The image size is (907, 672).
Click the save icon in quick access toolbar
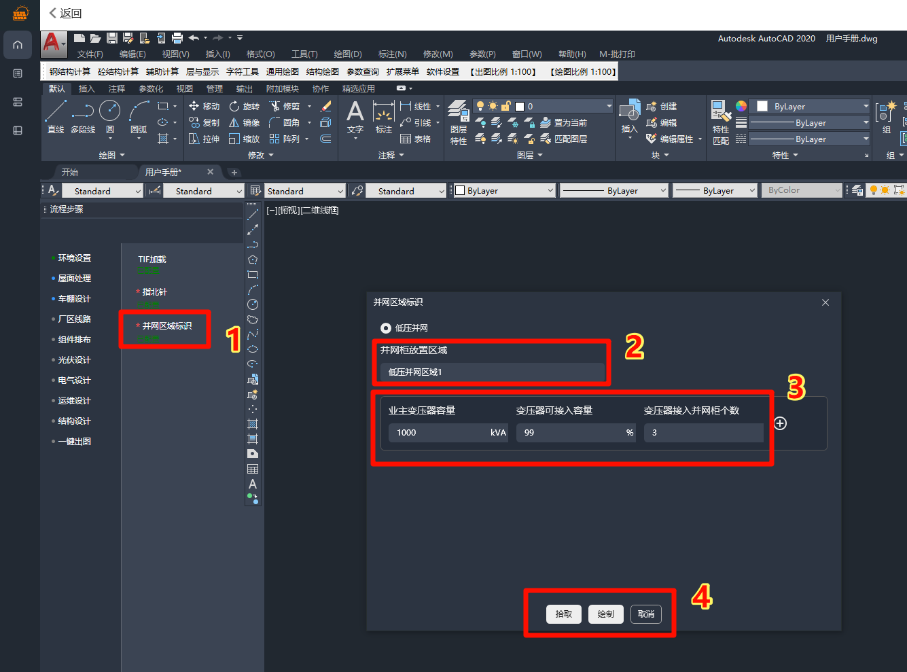112,38
